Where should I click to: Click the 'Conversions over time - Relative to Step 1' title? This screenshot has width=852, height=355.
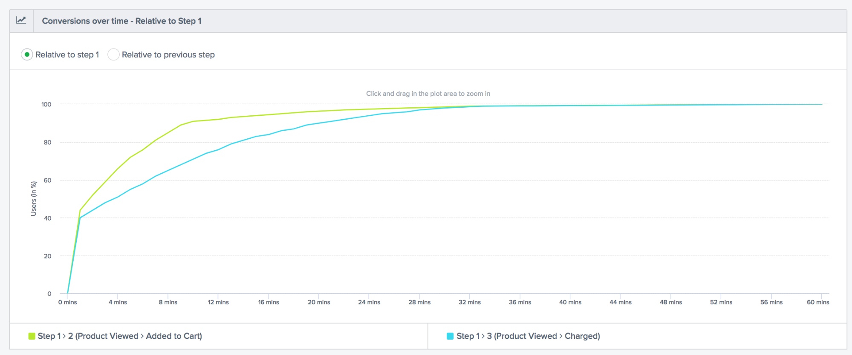[121, 21]
